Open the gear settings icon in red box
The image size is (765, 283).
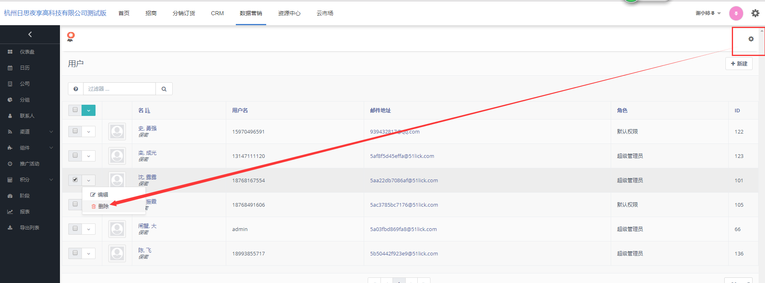coord(751,39)
